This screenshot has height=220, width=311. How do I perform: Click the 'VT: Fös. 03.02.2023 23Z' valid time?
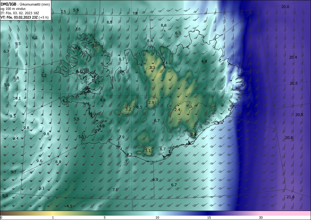tap(19, 17)
